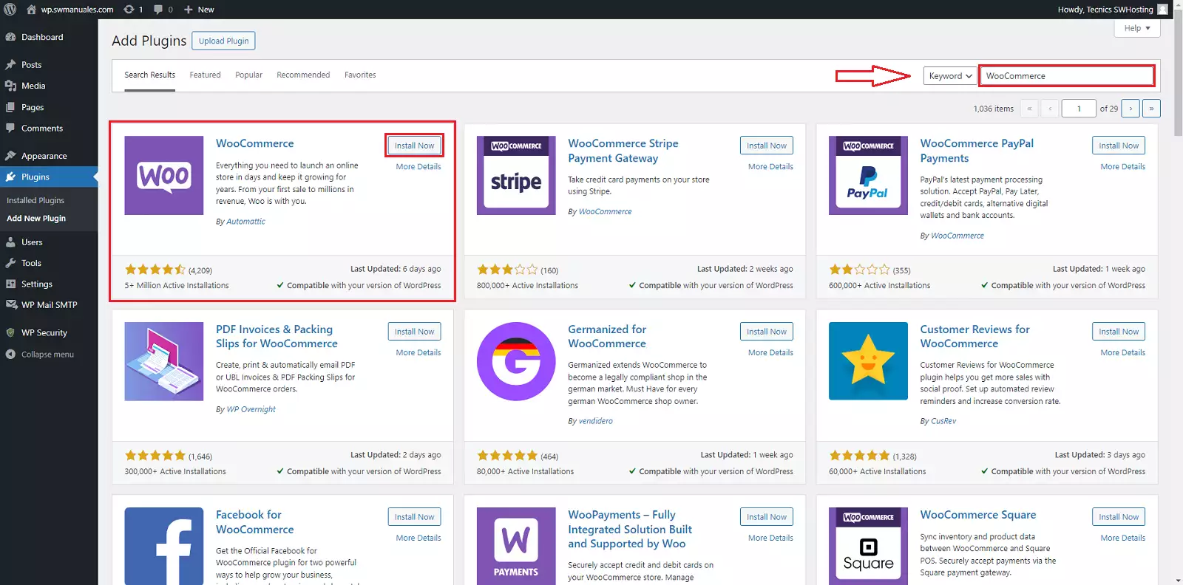Click the Germanized for WooCommerce plugin thumbnail
1183x585 pixels.
click(x=516, y=361)
